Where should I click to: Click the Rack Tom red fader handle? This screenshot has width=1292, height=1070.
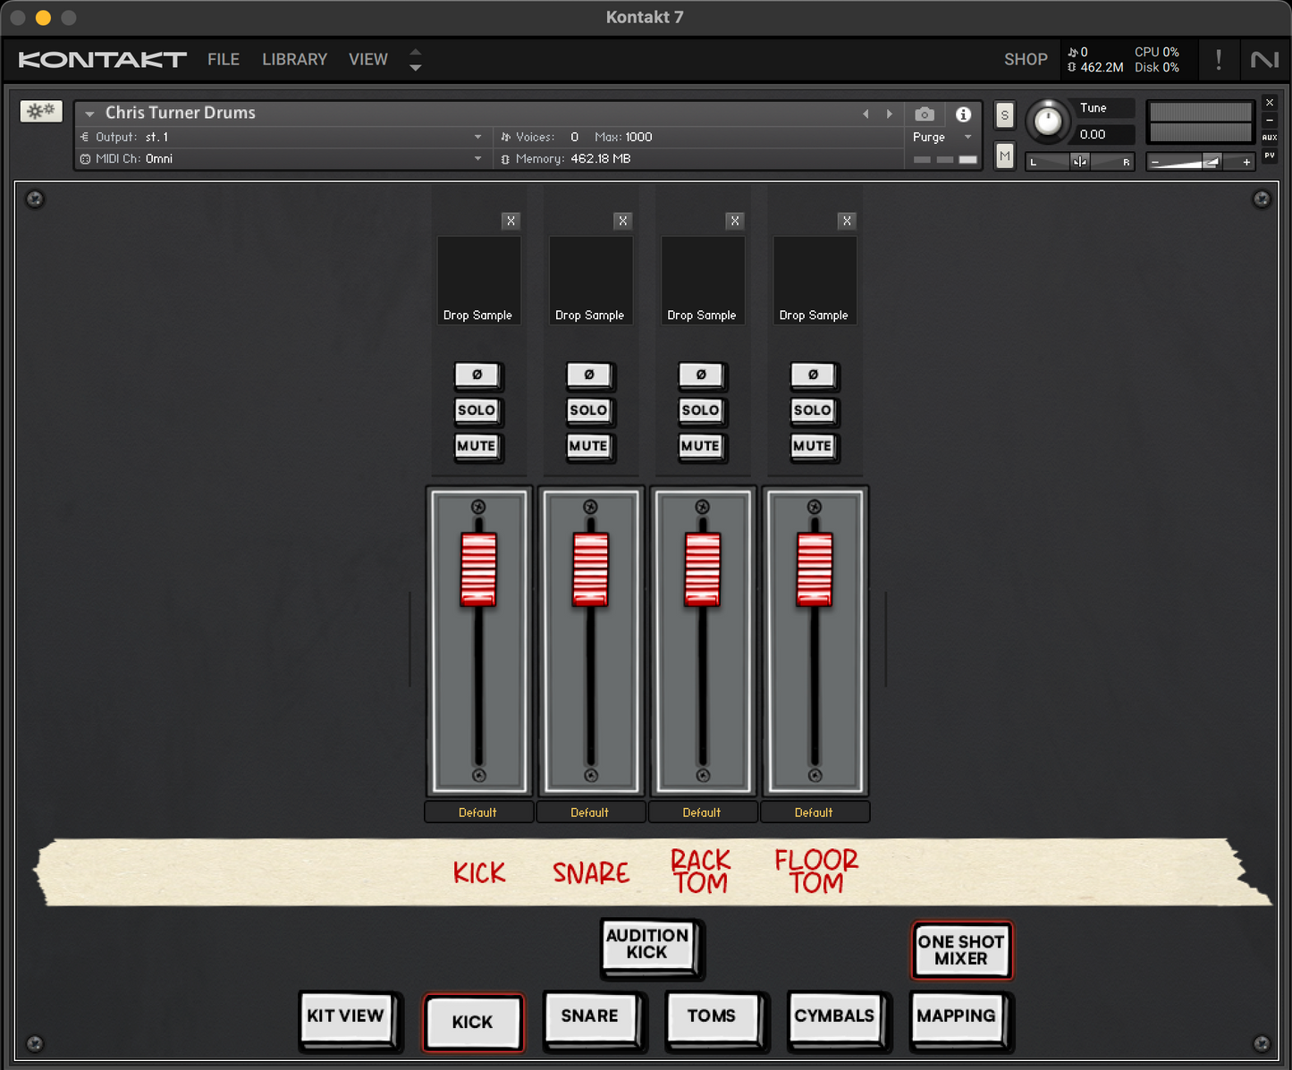click(702, 569)
